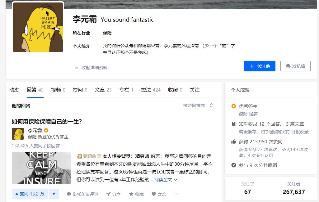Viewport: 319px width, 202px height.
Task: Follow the user via the 关注他 button
Action: click(x=260, y=66)
